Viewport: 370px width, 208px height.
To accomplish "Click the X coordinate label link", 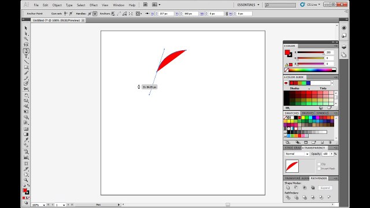I will coord(153,14).
